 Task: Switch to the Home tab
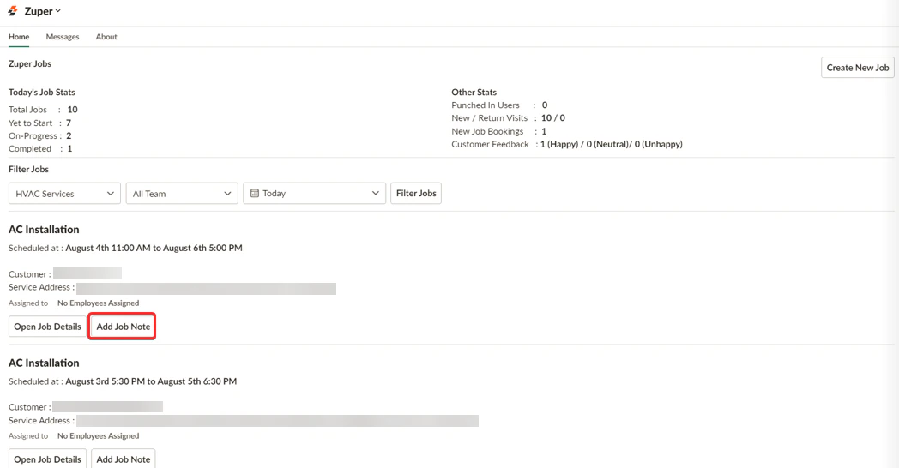(19, 37)
